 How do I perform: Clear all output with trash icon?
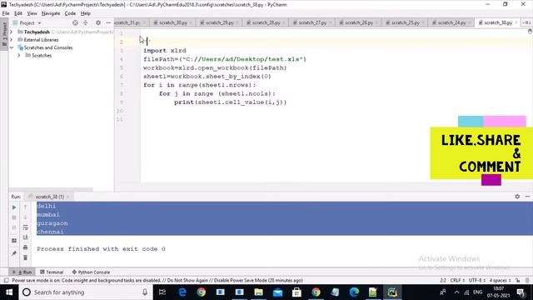[x=25, y=257]
